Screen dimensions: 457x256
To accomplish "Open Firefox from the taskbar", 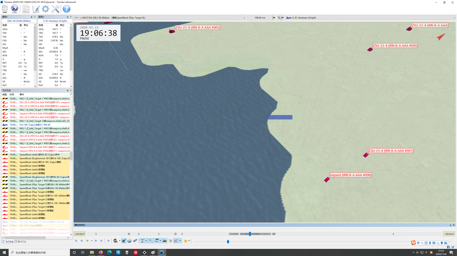I will click(101, 252).
